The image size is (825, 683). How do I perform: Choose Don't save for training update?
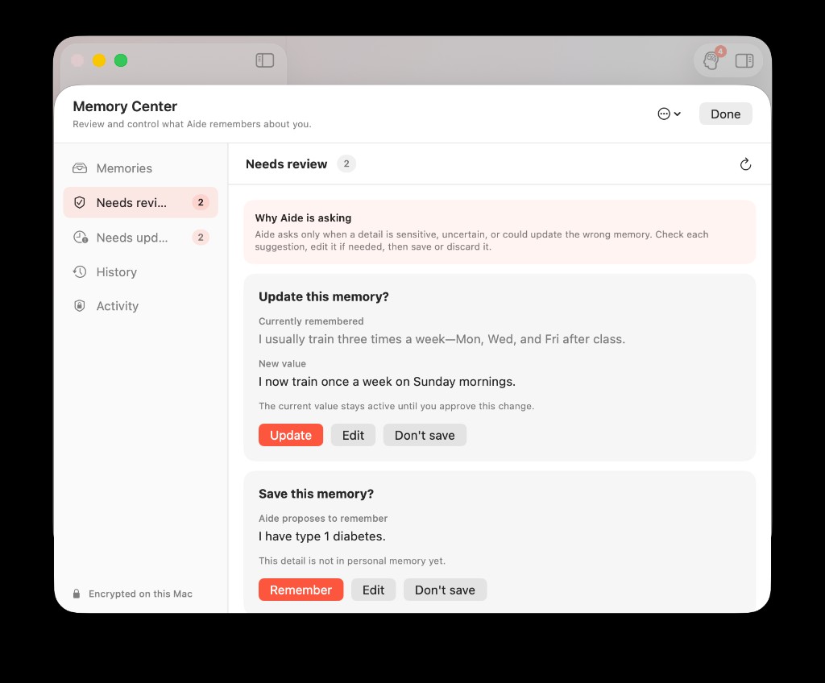point(425,435)
